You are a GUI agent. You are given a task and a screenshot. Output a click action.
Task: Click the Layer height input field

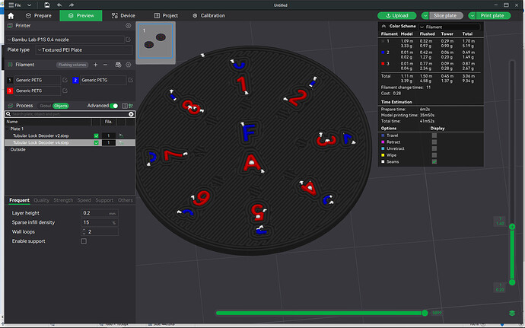pos(100,213)
